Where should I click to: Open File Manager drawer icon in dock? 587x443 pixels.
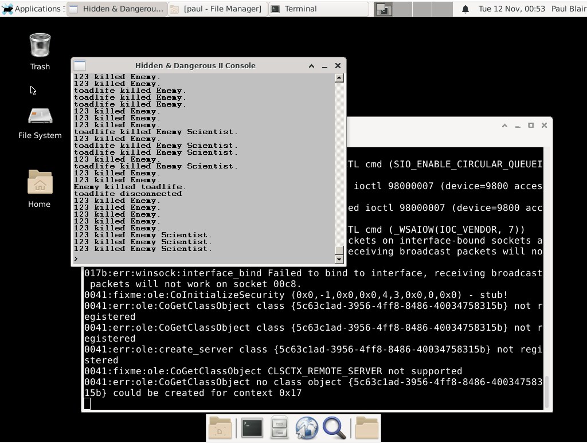[x=279, y=428]
